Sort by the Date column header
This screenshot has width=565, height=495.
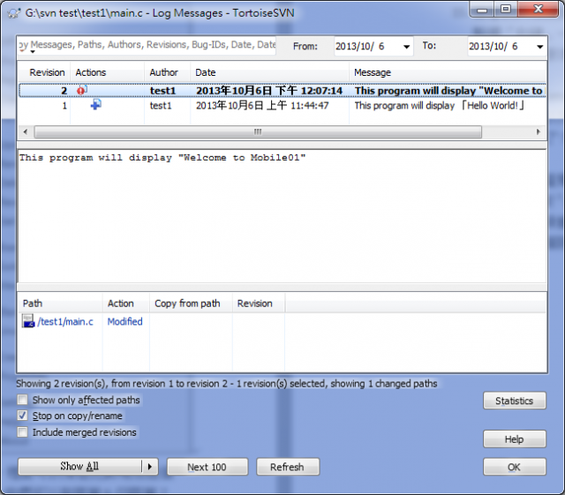click(269, 72)
